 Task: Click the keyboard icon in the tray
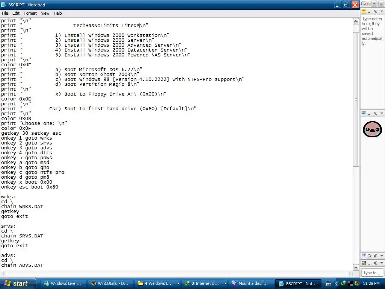point(329,284)
